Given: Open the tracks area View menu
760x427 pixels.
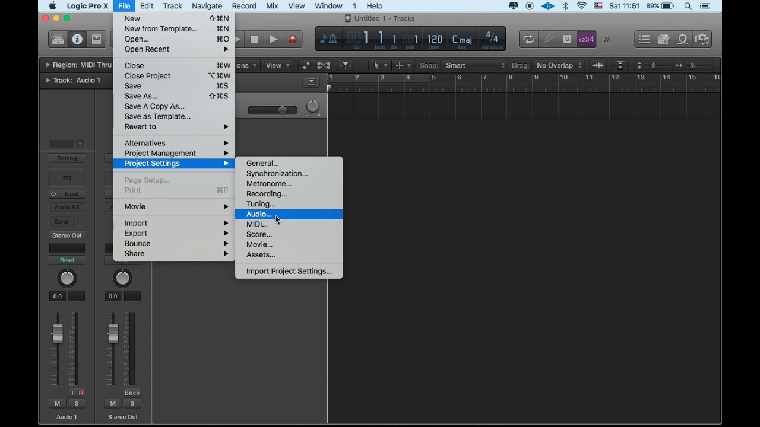Looking at the screenshot, I should (278, 65).
